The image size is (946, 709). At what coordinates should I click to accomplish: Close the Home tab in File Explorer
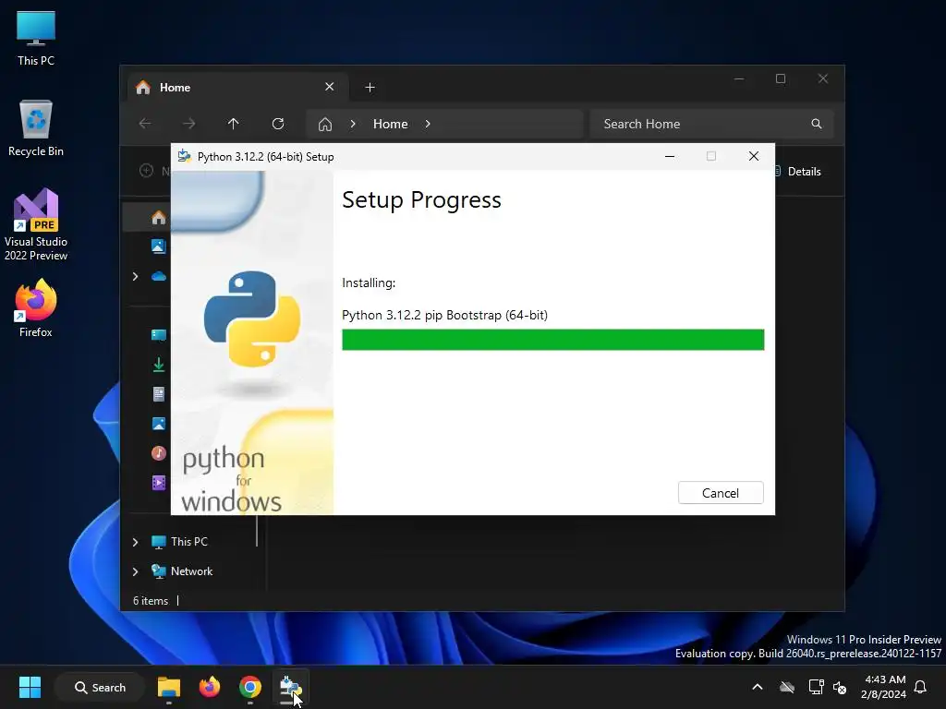pos(330,87)
